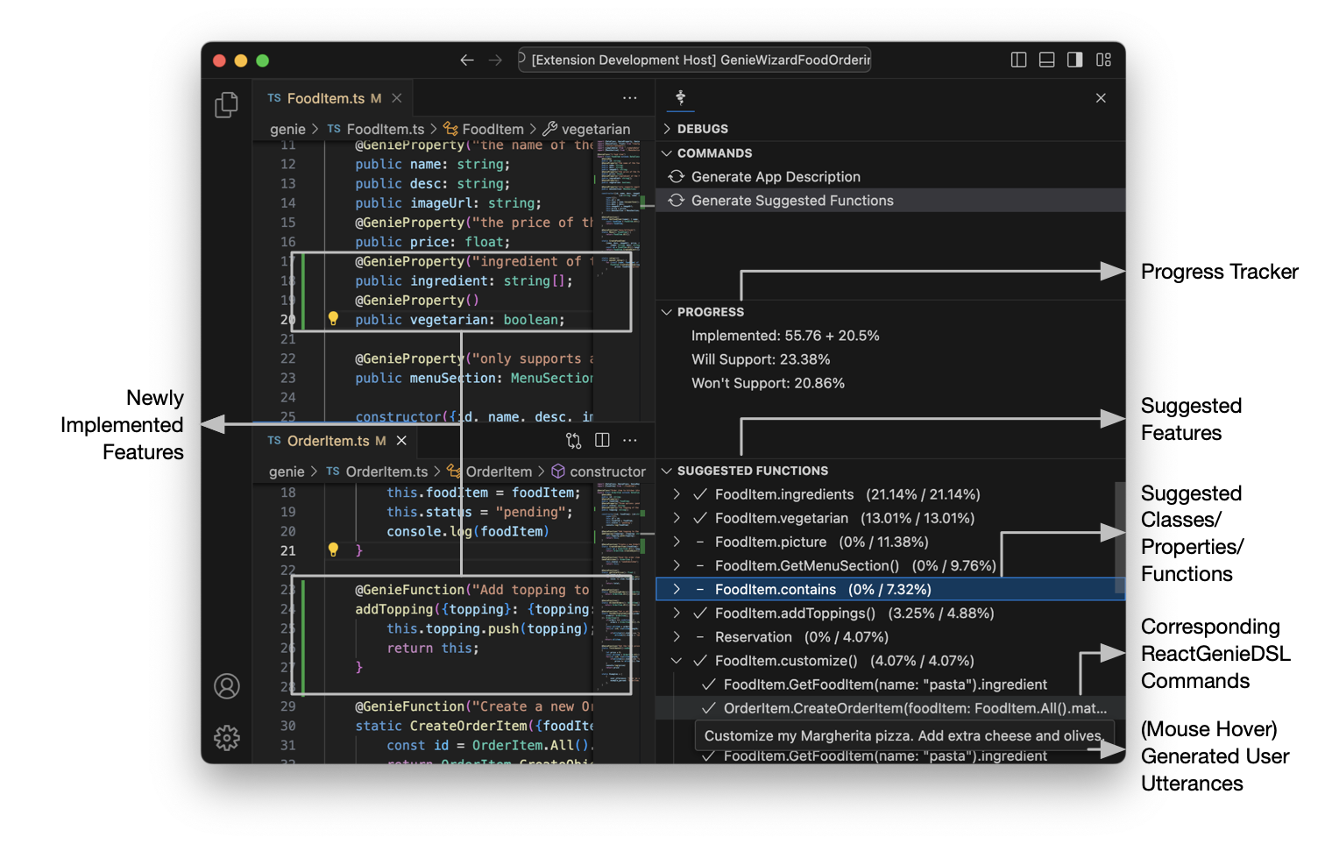Split the OrderItem.ts editor right
Viewport: 1325px width, 844px height.
(x=602, y=440)
